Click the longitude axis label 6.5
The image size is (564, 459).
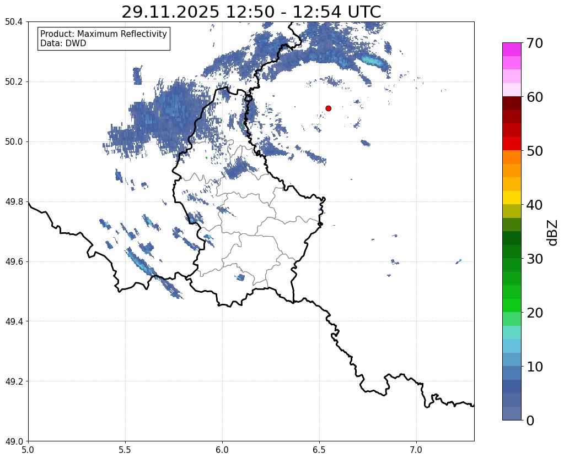click(319, 450)
